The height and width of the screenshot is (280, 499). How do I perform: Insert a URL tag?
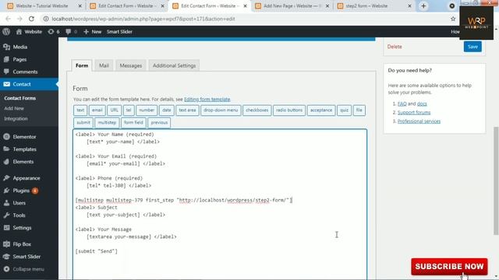tap(115, 110)
